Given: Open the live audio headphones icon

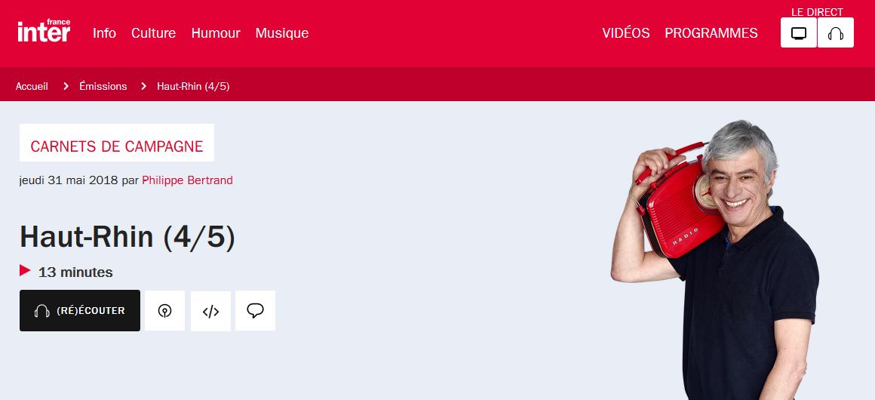Looking at the screenshot, I should [835, 32].
